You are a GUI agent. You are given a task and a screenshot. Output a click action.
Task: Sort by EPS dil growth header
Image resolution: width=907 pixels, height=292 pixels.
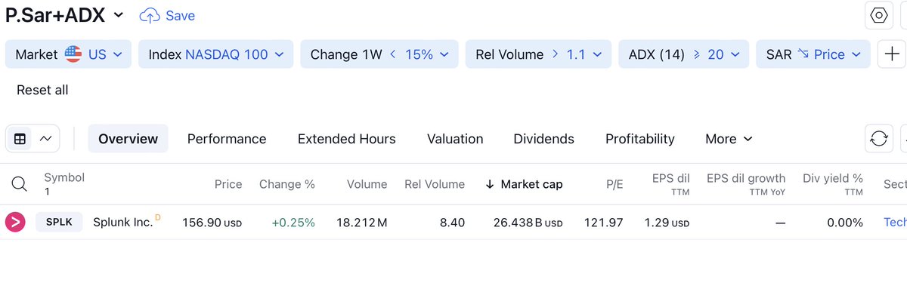746,184
